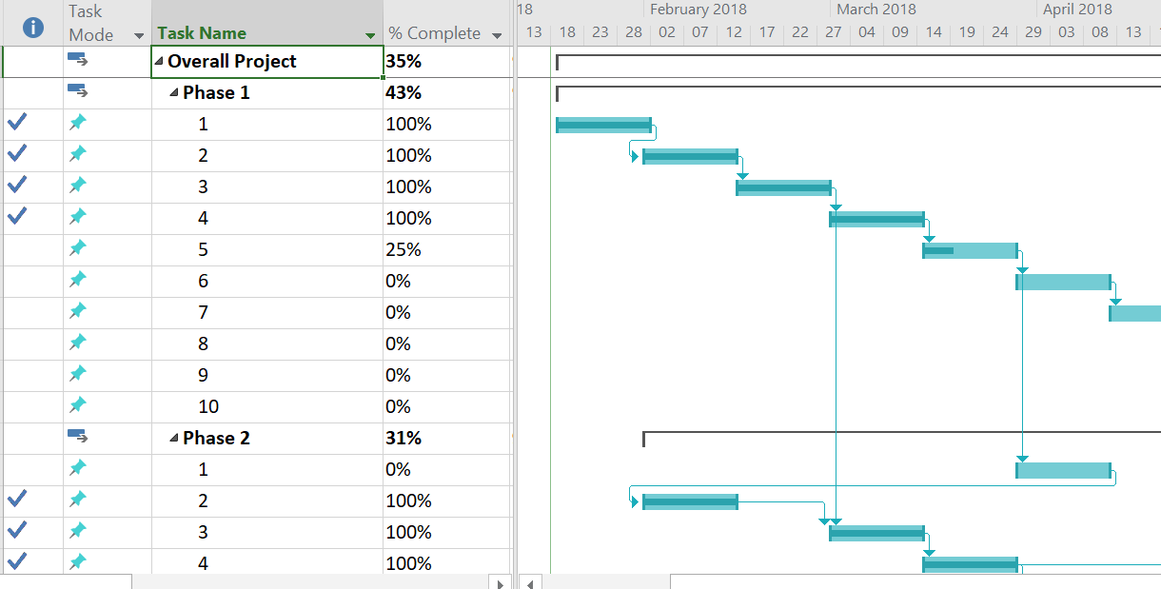Open the Task Name column filter dropdown
The image size is (1161, 589).
[370, 36]
